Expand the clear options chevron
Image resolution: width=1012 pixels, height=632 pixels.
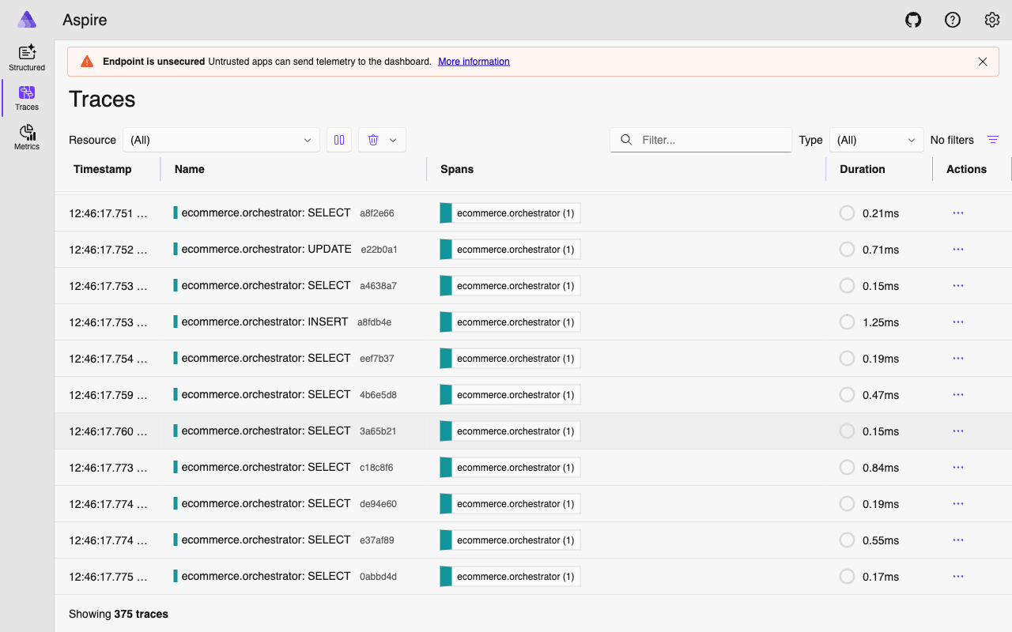(x=393, y=140)
